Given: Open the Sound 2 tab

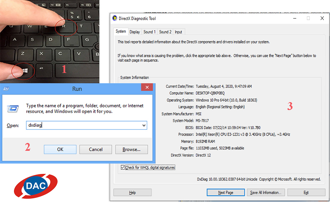Looking at the screenshot, I should 165,32.
